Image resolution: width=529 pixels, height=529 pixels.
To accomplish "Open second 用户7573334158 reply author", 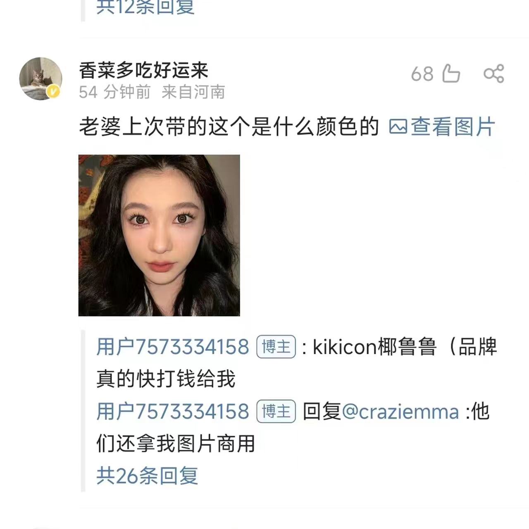I will click(x=173, y=412).
